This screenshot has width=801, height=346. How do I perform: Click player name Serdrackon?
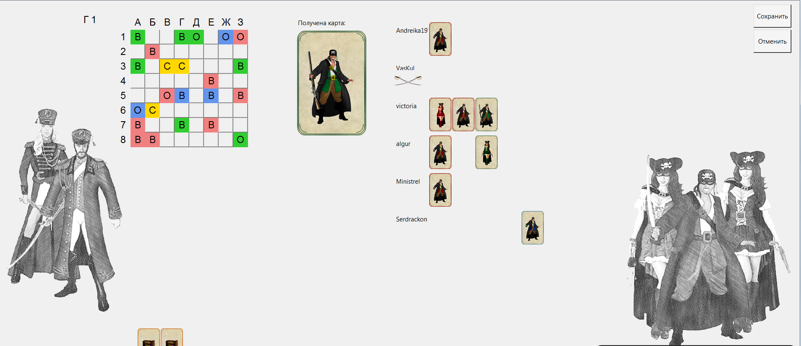412,219
